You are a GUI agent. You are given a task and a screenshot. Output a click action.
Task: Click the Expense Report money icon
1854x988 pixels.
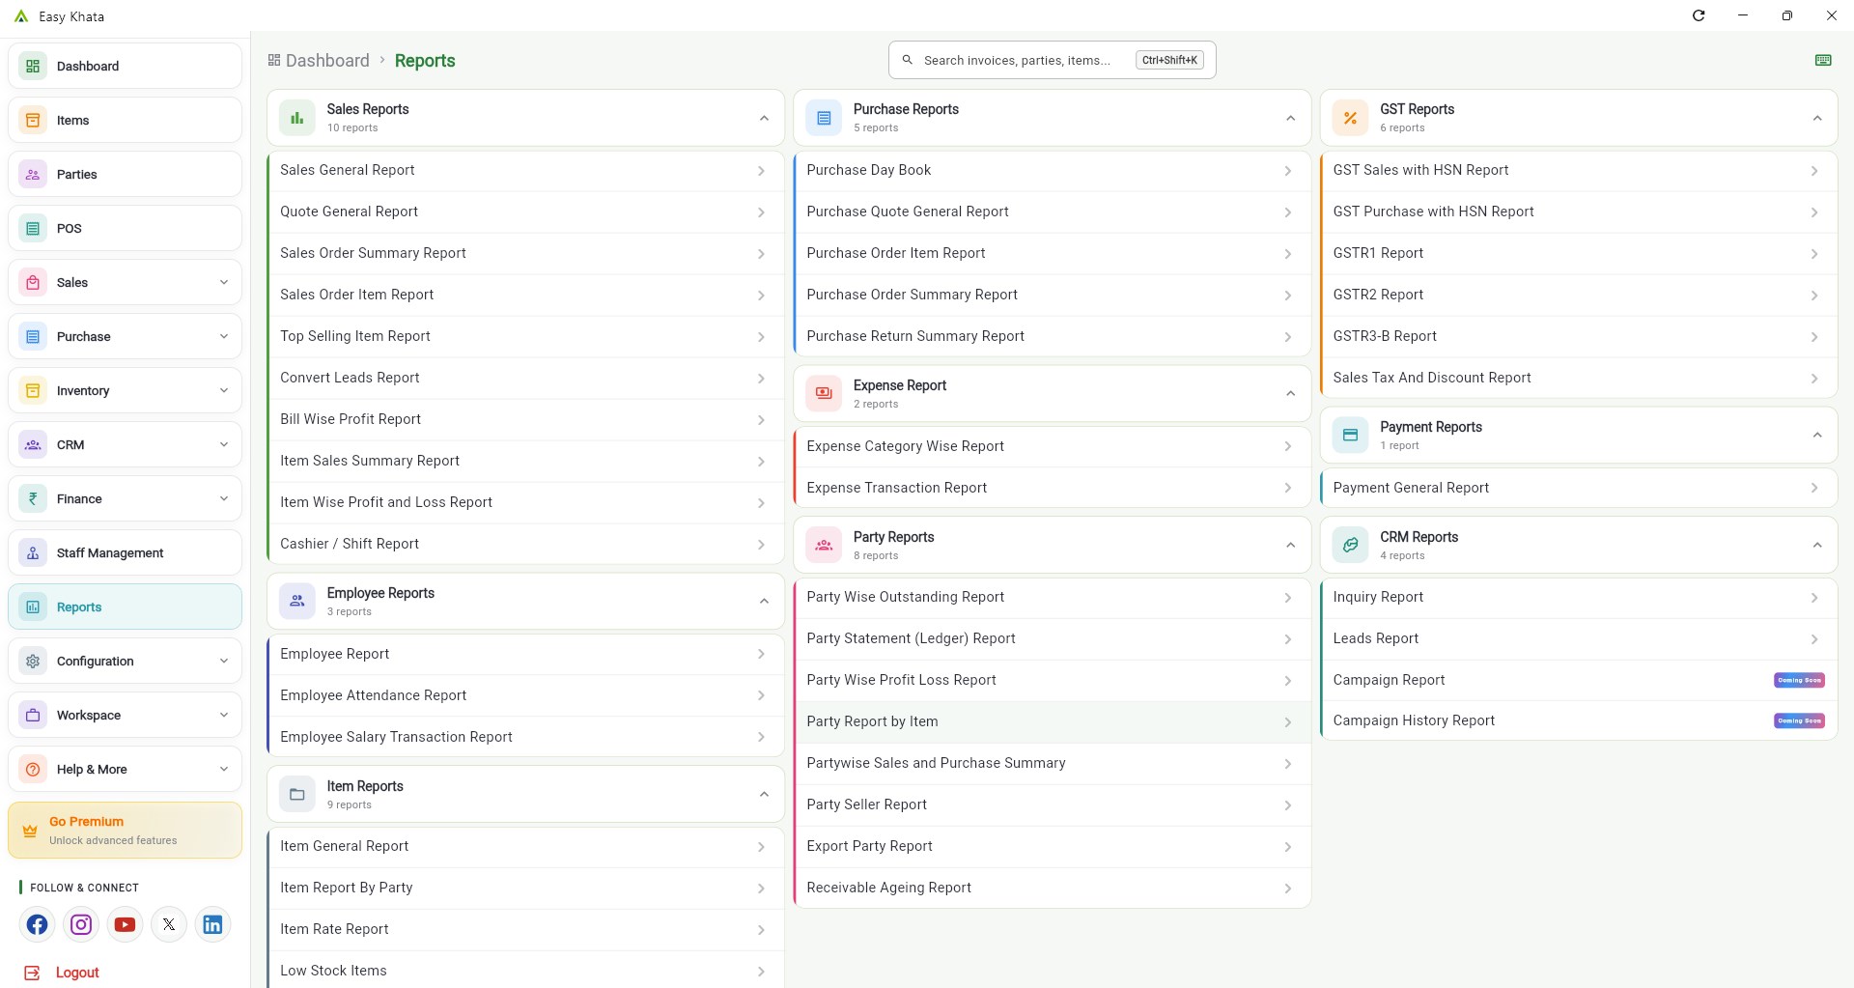coord(824,393)
